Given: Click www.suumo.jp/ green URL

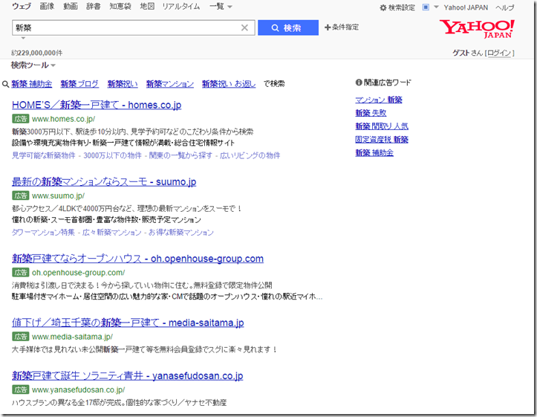Looking at the screenshot, I should (x=58, y=195).
